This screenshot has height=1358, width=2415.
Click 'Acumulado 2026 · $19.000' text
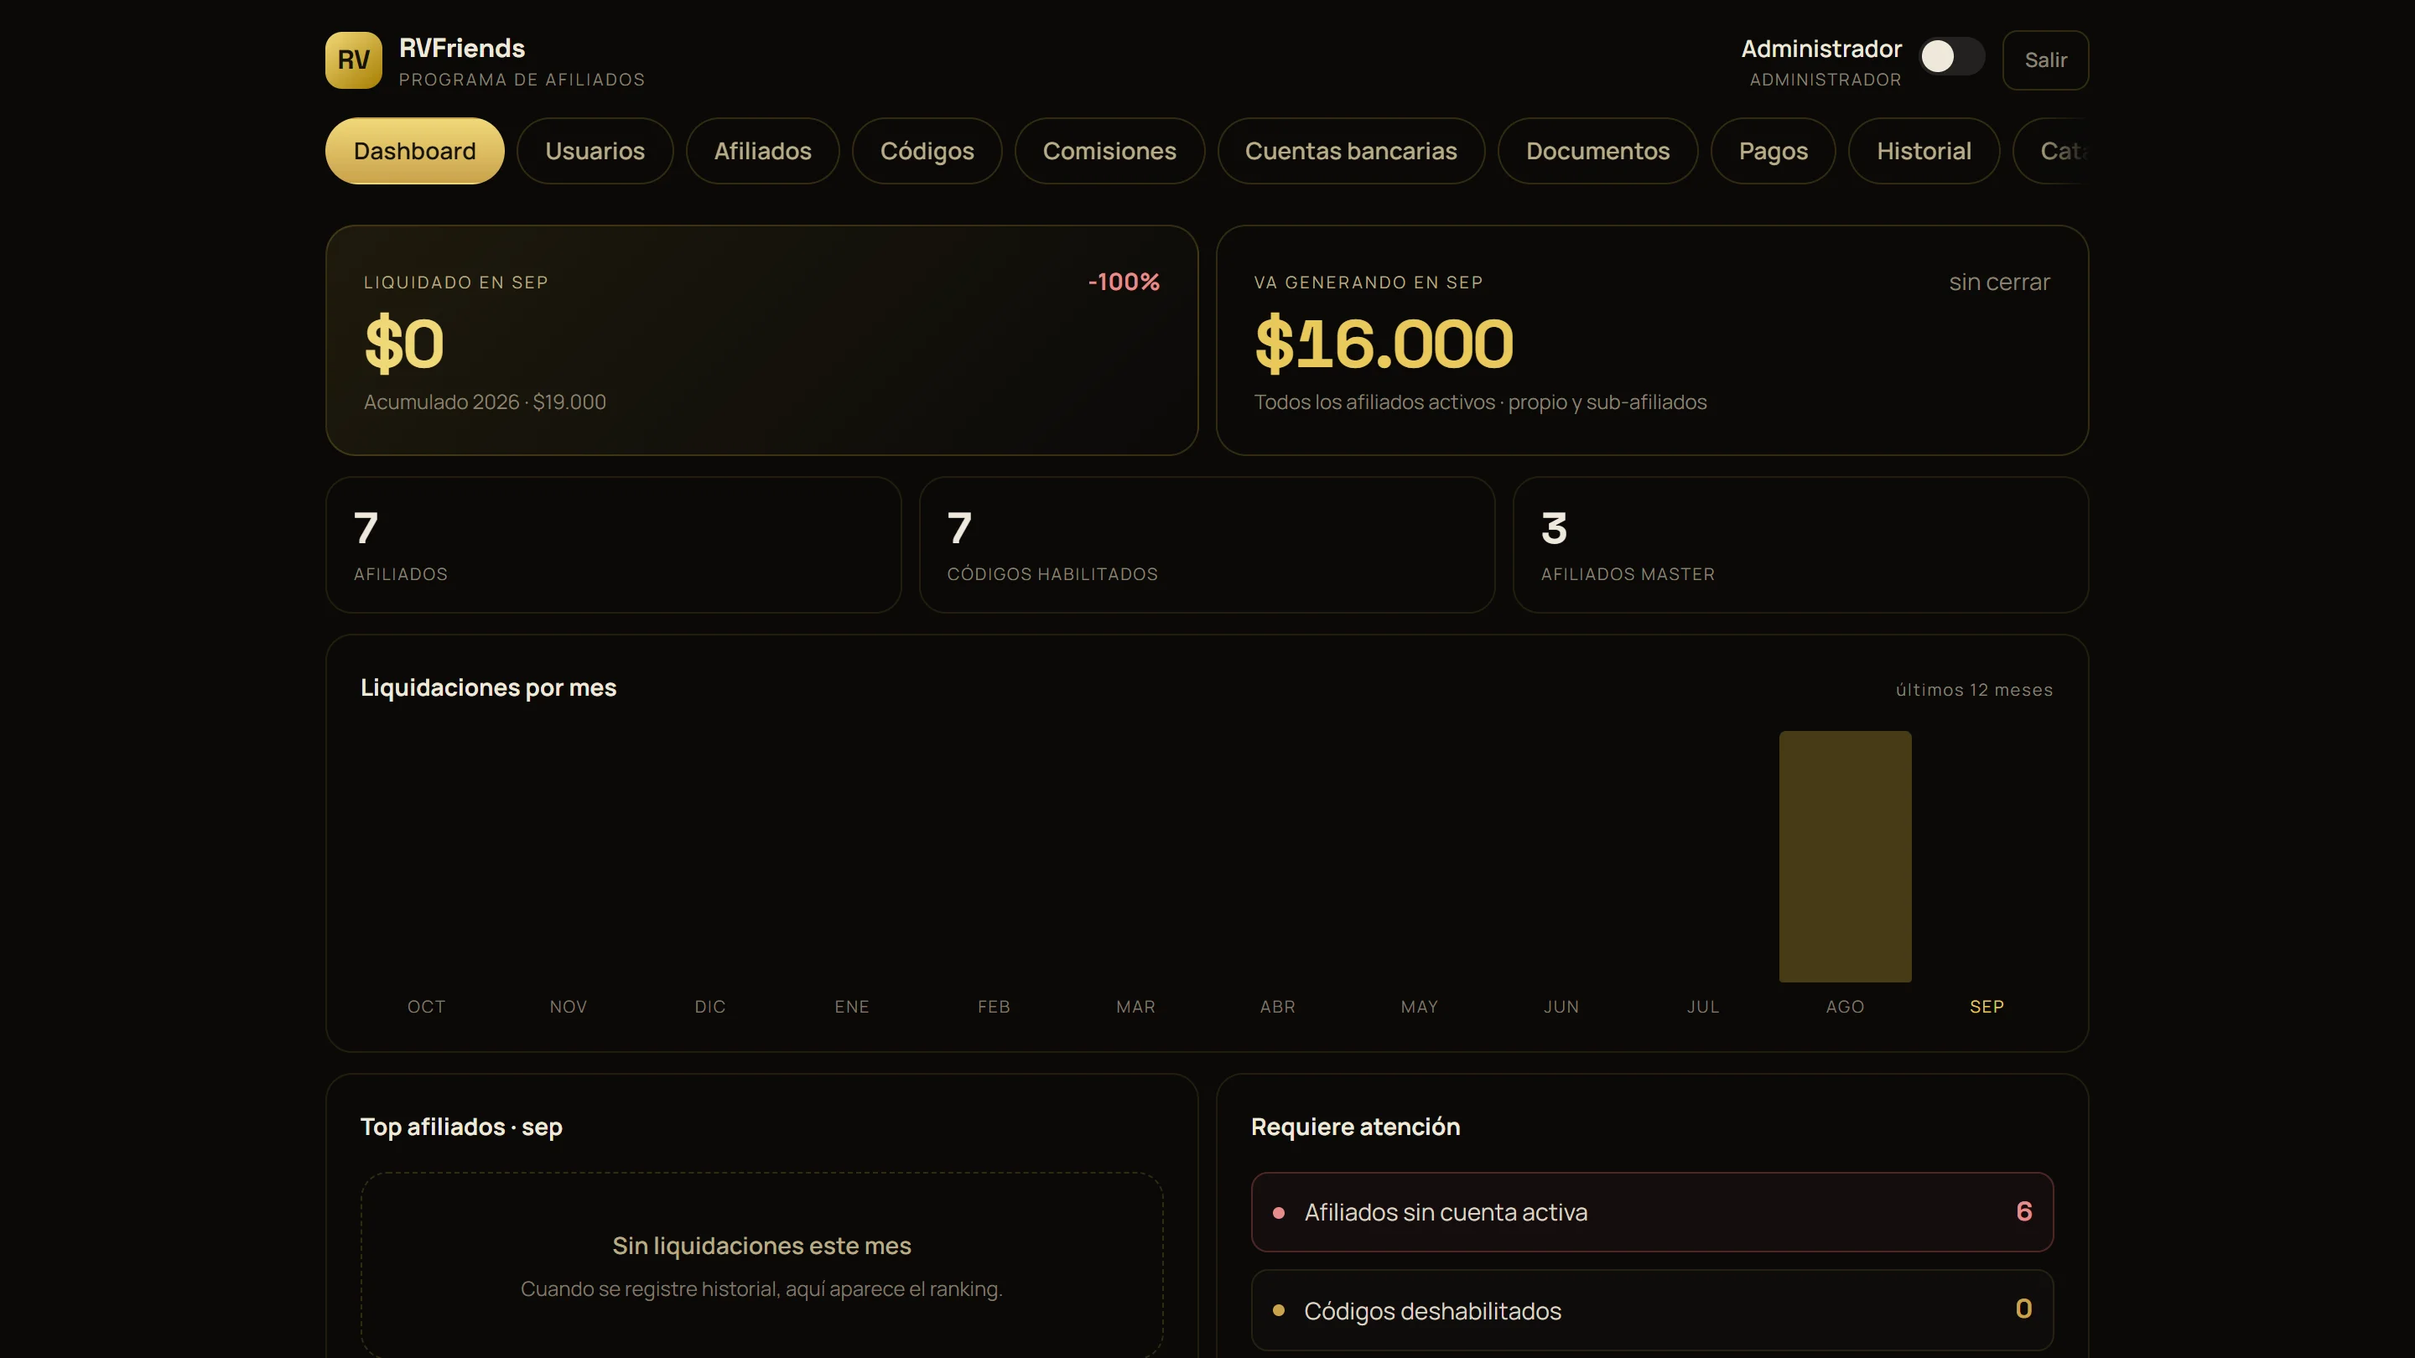[485, 402]
